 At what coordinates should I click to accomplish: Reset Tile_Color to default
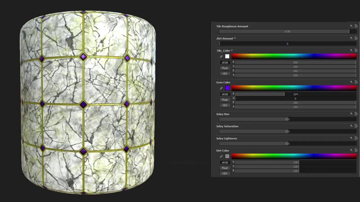coord(356,50)
